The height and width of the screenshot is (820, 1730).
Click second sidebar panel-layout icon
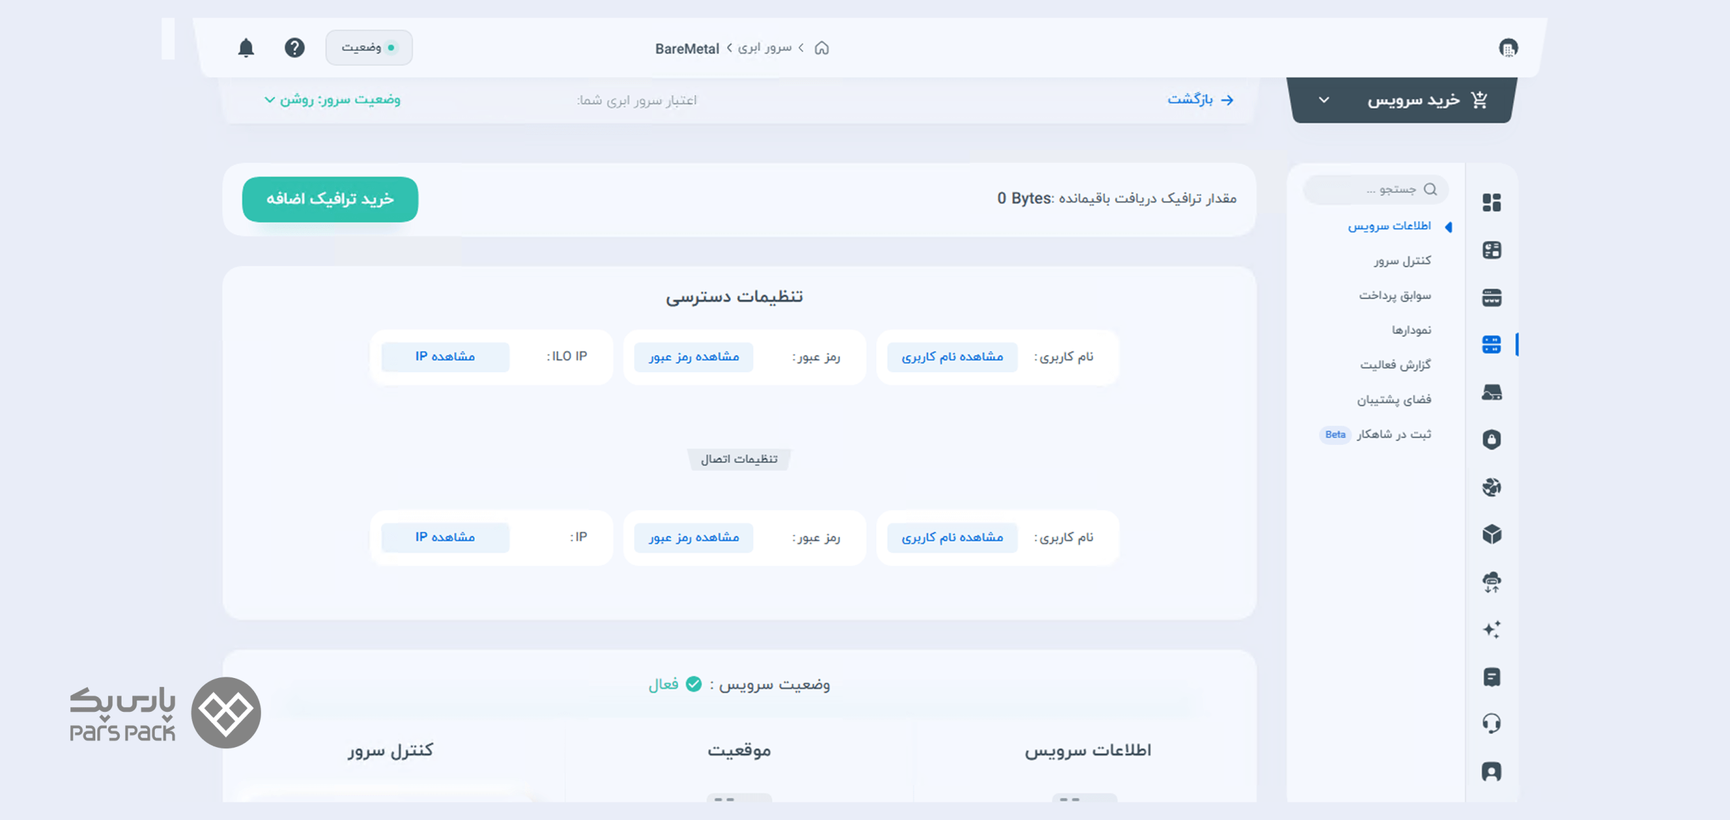click(1491, 250)
